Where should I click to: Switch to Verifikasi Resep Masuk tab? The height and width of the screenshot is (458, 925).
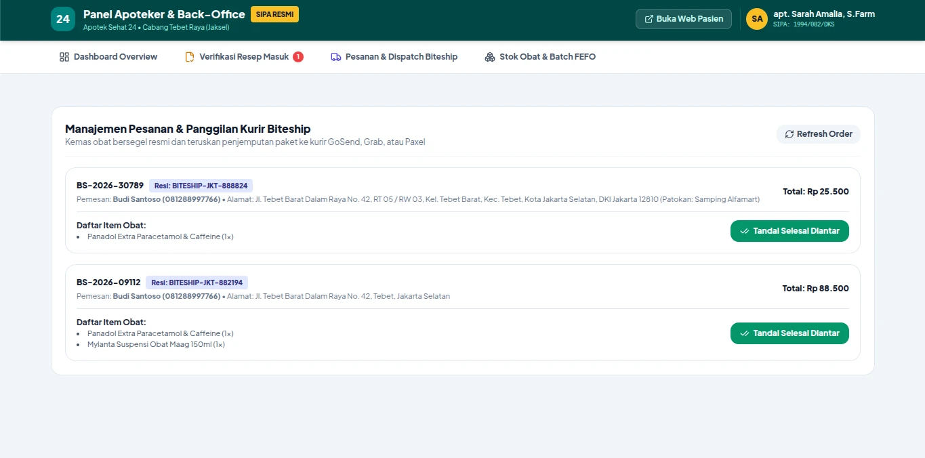click(244, 57)
